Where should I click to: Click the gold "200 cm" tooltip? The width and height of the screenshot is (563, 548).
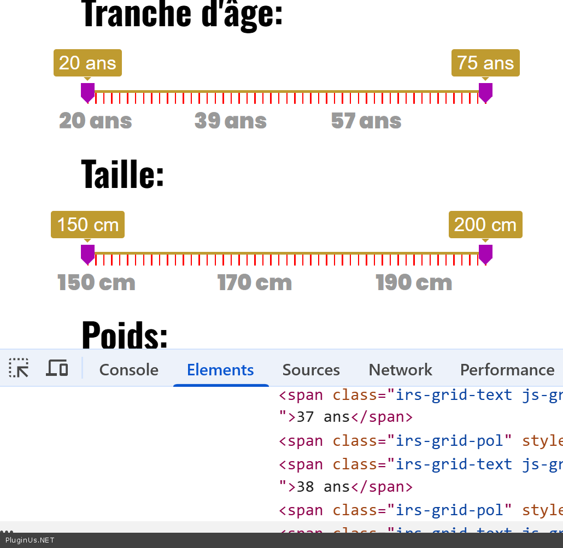pyautogui.click(x=485, y=225)
